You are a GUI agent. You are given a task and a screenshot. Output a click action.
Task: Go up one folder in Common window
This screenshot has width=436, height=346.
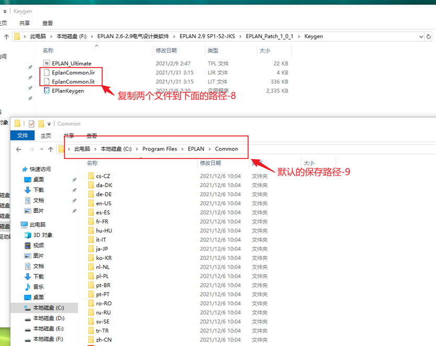click(x=51, y=149)
